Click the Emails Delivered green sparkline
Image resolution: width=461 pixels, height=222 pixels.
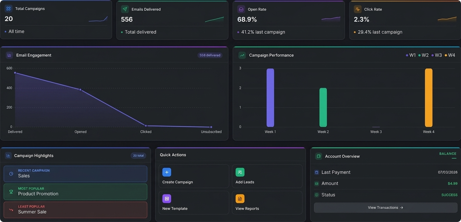click(x=214, y=19)
